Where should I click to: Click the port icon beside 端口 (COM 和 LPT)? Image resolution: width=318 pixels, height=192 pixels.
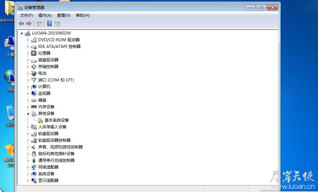click(34, 80)
